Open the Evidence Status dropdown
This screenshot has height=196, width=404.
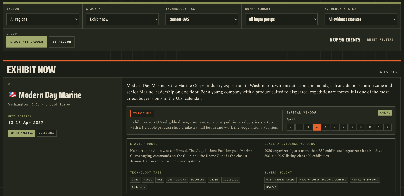361,19
